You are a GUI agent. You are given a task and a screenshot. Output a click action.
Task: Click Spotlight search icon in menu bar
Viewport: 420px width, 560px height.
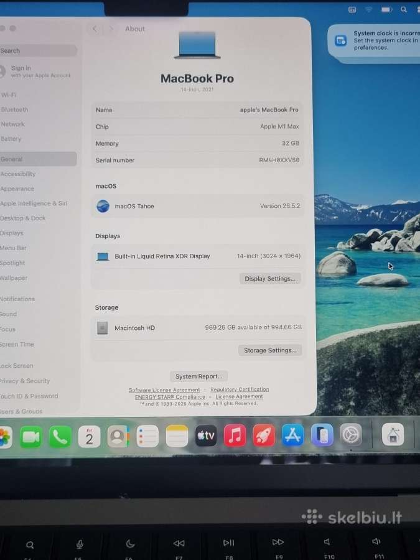pos(404,9)
